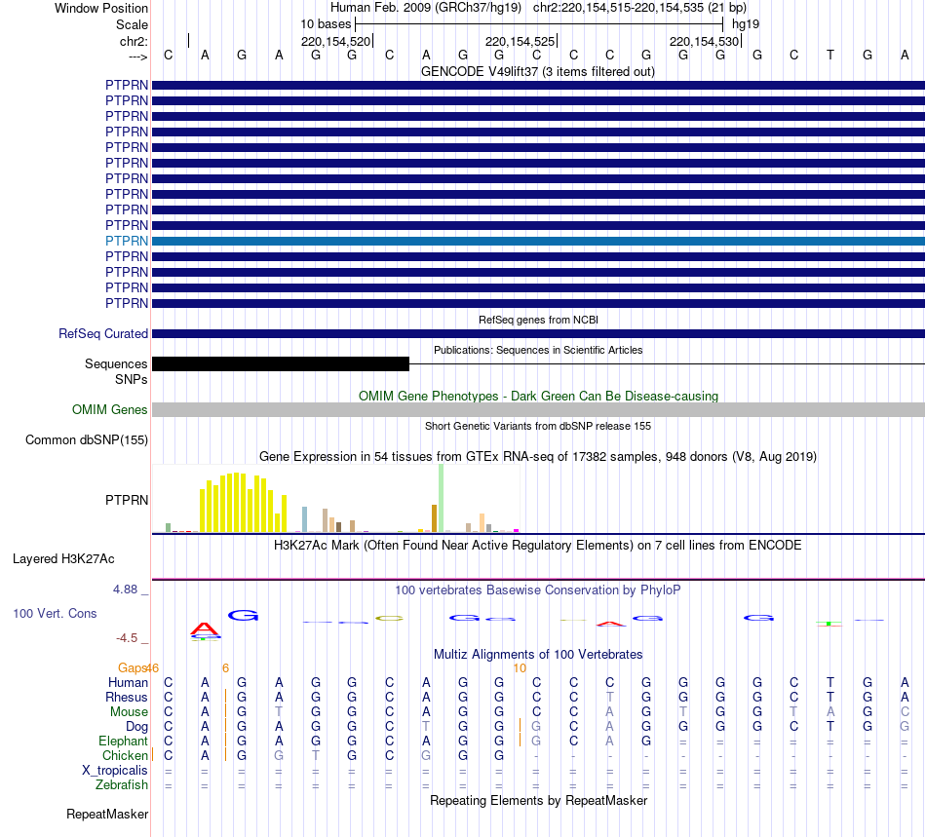Click the SNPs track label
Viewport: 926px width, 837px height.
(x=132, y=379)
